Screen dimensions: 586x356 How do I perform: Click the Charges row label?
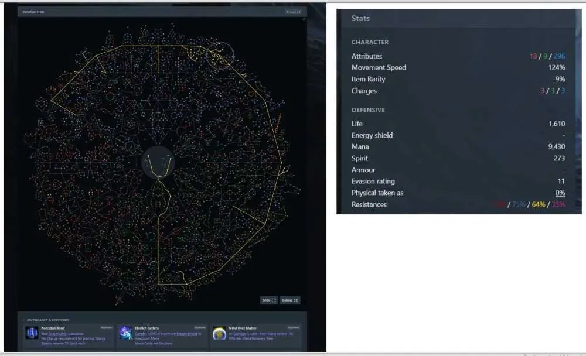[x=364, y=91]
